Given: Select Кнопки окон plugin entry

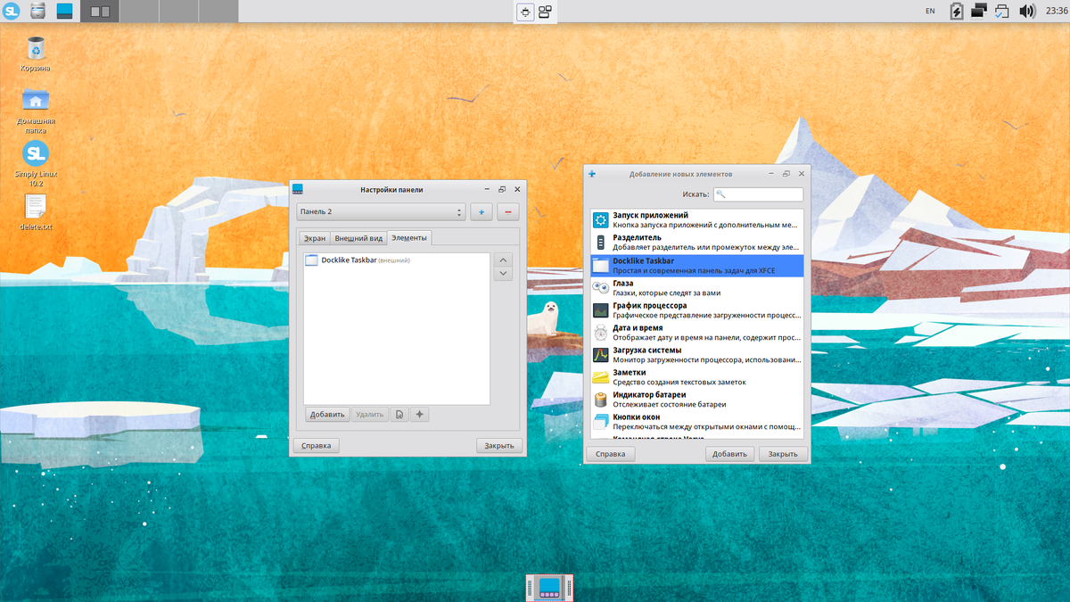Looking at the screenshot, I should click(x=697, y=422).
